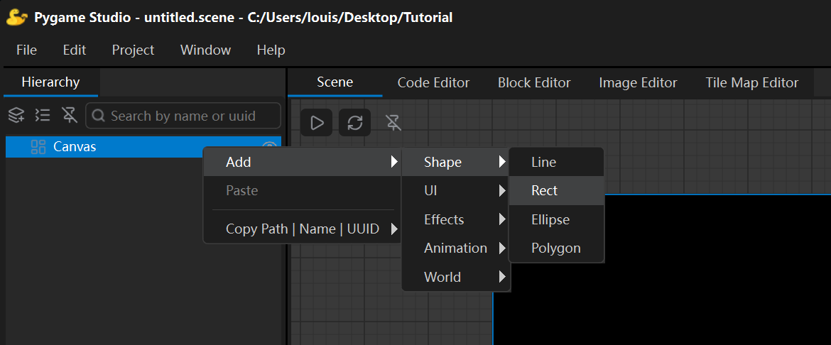Click the add-layer stack icon in Hierarchy

click(x=16, y=115)
